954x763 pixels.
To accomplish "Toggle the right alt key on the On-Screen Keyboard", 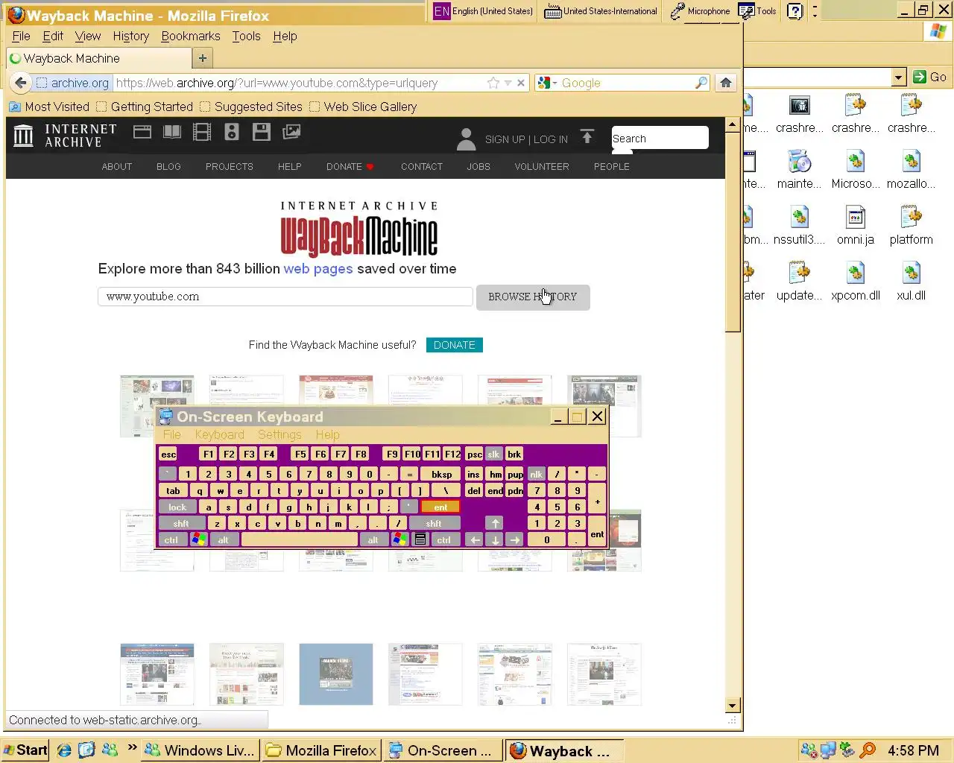I will (373, 540).
